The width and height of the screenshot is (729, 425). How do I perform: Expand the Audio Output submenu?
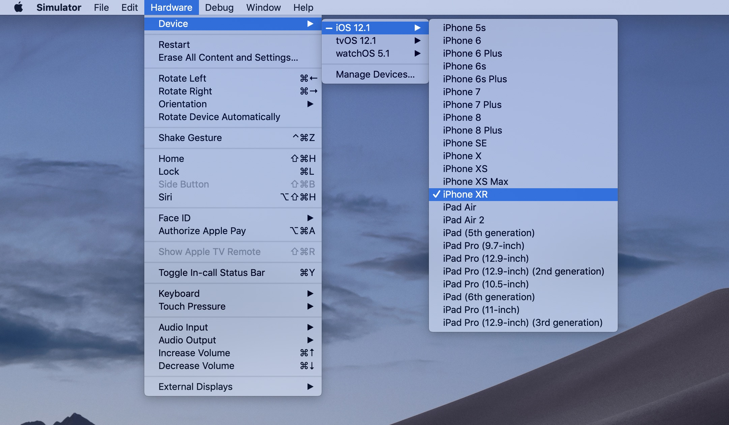click(x=233, y=340)
